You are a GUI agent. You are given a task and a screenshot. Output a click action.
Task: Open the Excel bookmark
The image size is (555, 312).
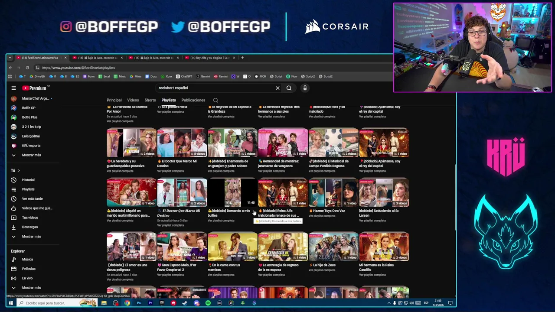(104, 76)
